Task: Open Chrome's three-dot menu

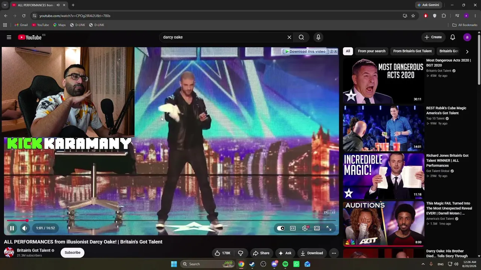Action: [x=475, y=16]
